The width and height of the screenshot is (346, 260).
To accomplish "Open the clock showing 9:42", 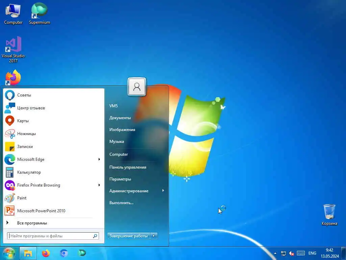I will point(330,253).
